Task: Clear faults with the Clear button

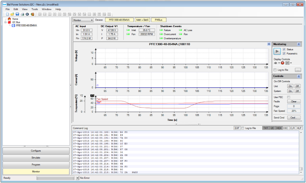Action: 293,101
